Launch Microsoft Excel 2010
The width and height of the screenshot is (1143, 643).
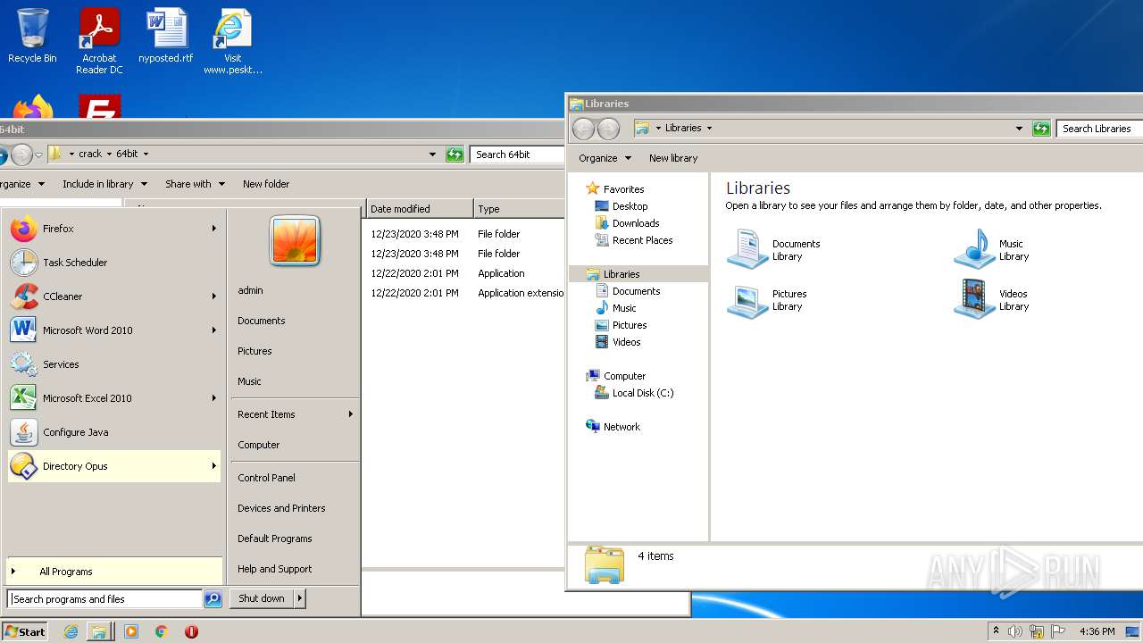tap(113, 398)
